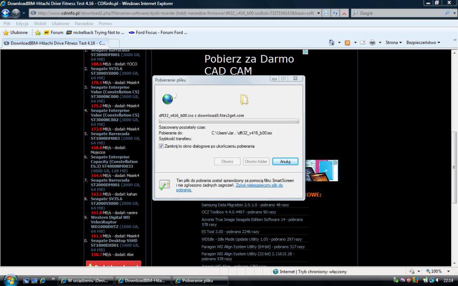
Task: Click the Refresh page icon
Action: tap(335, 13)
